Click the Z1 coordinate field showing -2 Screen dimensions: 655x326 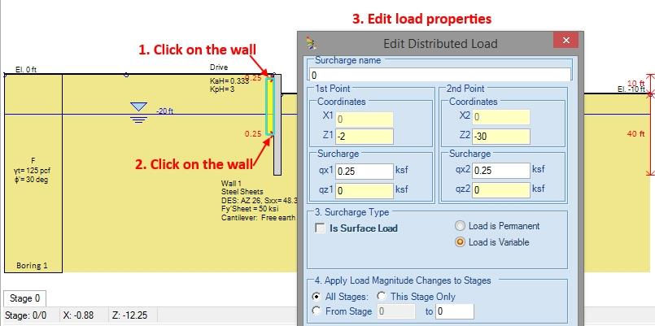pyautogui.click(x=364, y=137)
